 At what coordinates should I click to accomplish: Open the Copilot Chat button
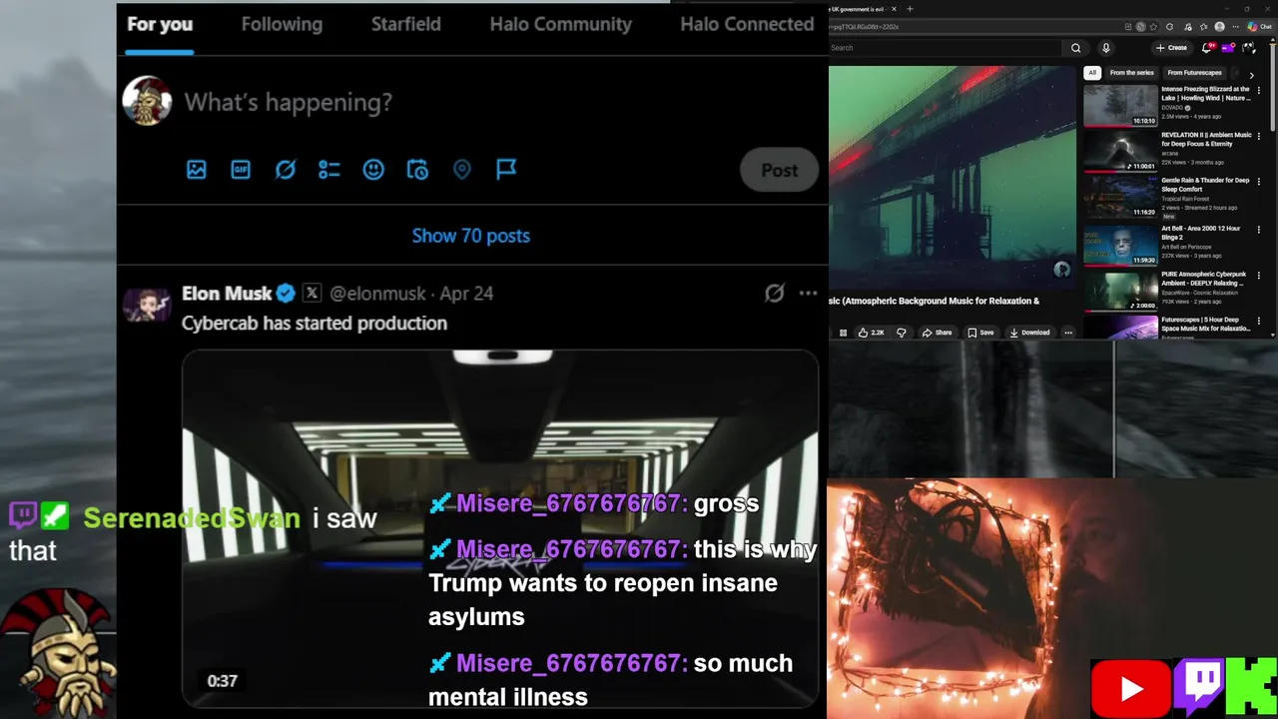(1259, 27)
